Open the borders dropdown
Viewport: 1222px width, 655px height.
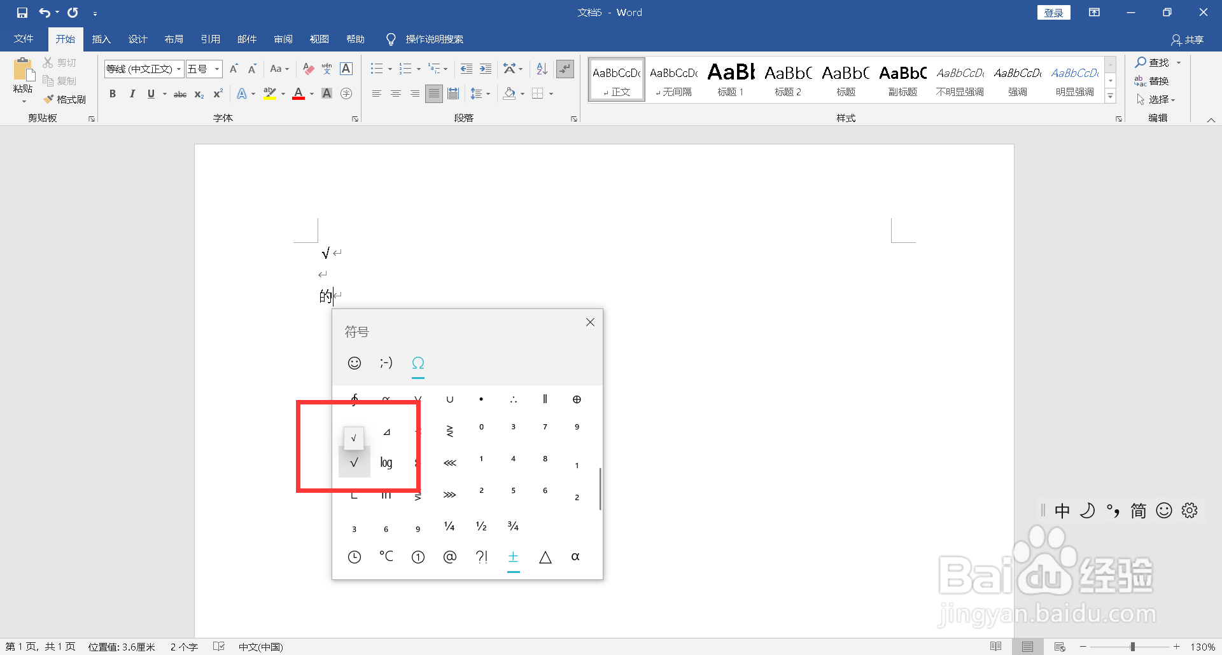click(551, 94)
